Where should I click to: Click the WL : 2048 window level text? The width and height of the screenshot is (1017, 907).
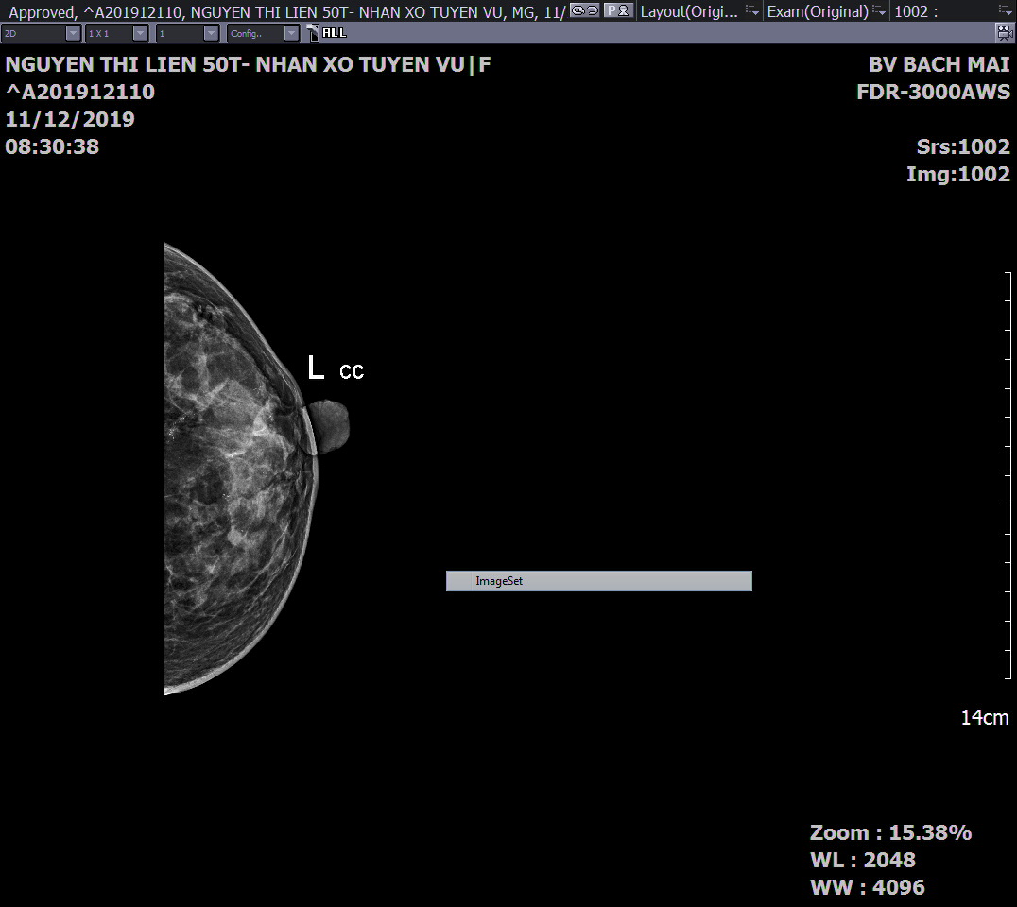(862, 860)
